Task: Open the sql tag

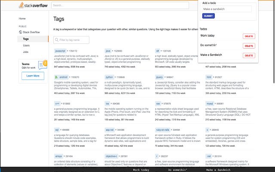Action: tap(57, 130)
